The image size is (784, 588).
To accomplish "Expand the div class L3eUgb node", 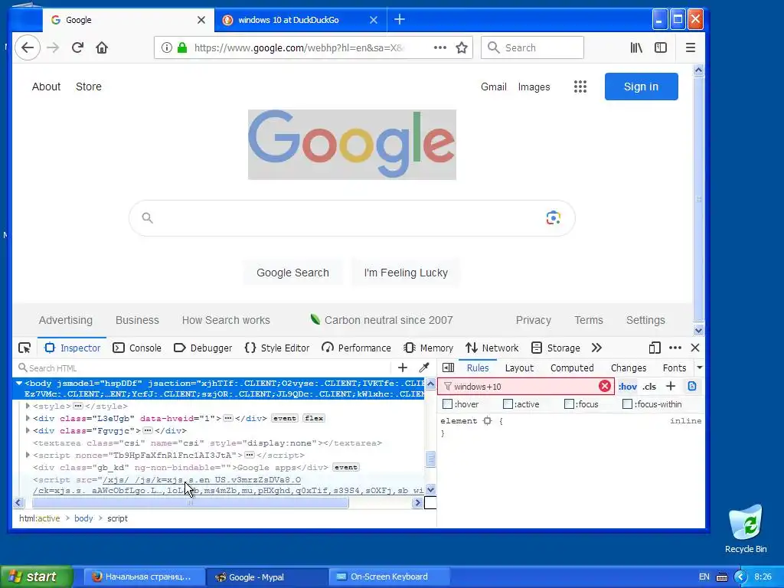I will click(x=28, y=418).
